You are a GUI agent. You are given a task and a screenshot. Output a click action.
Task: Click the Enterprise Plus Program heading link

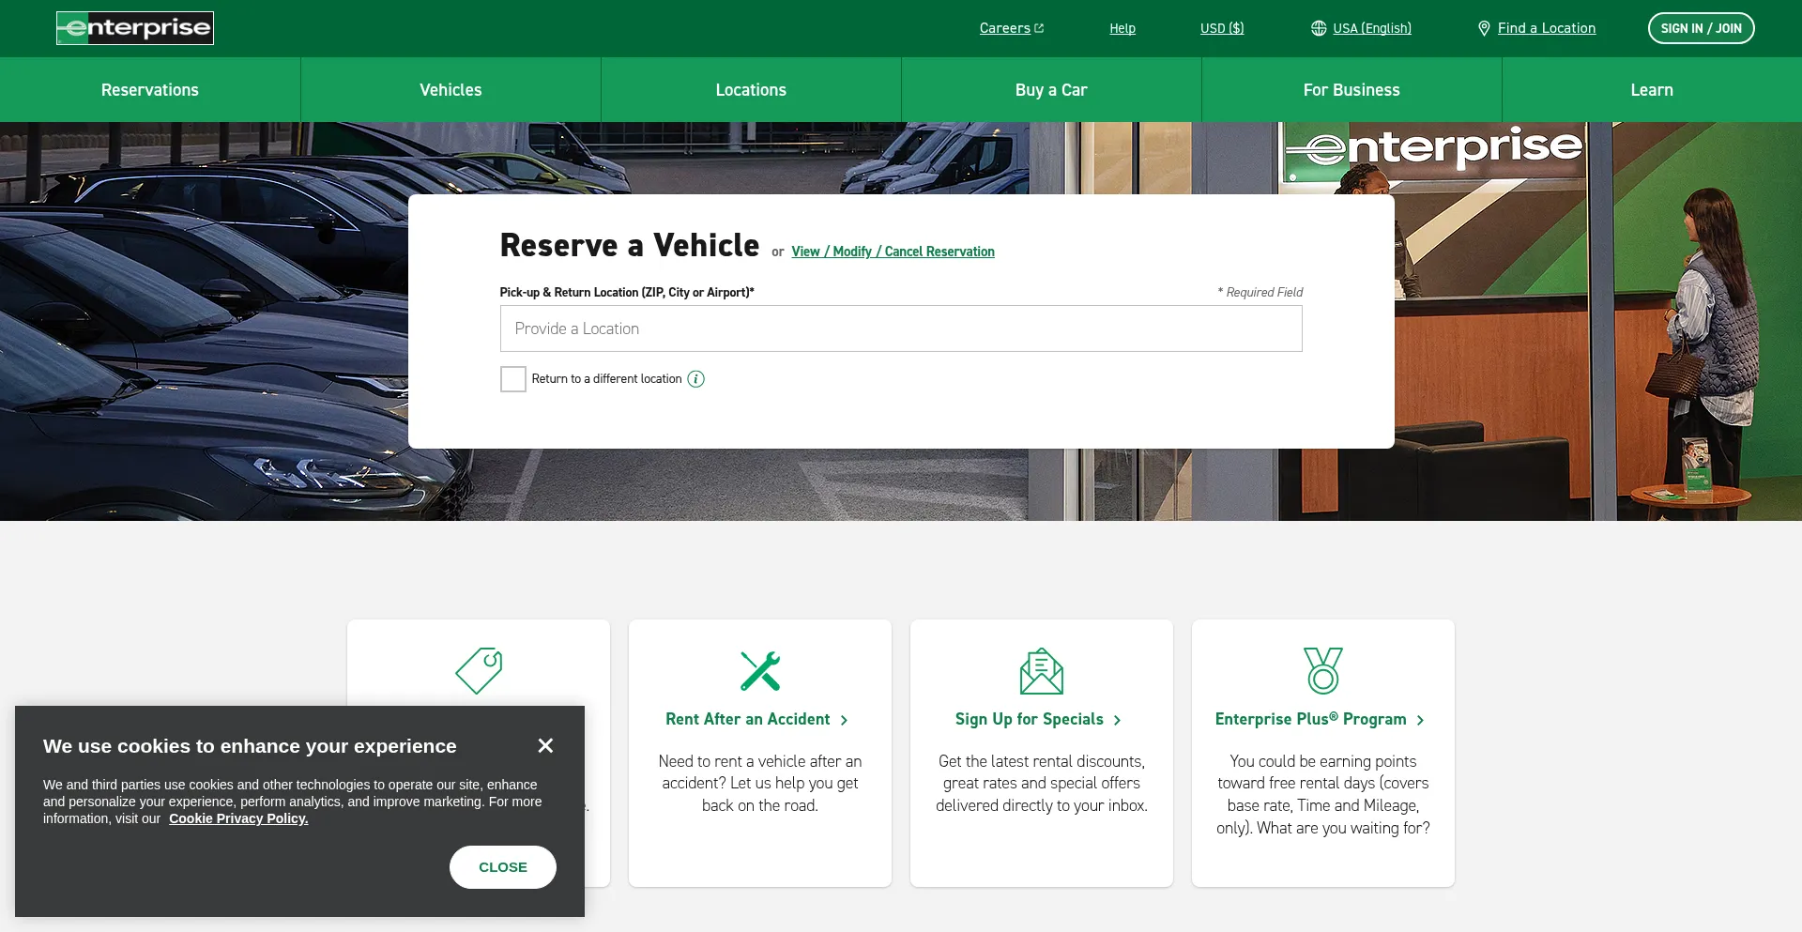1310,719
